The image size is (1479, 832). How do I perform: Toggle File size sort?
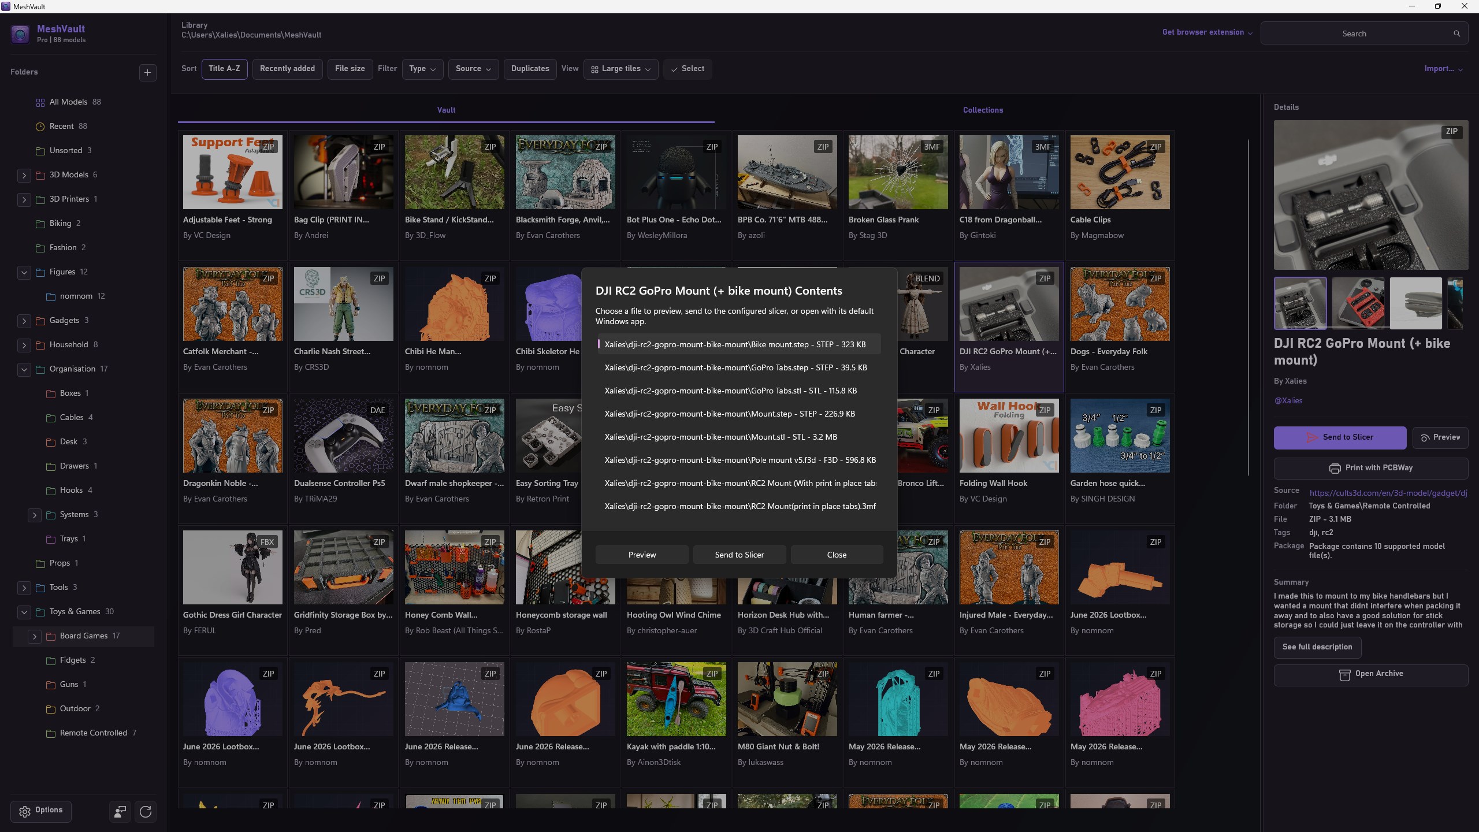point(350,69)
